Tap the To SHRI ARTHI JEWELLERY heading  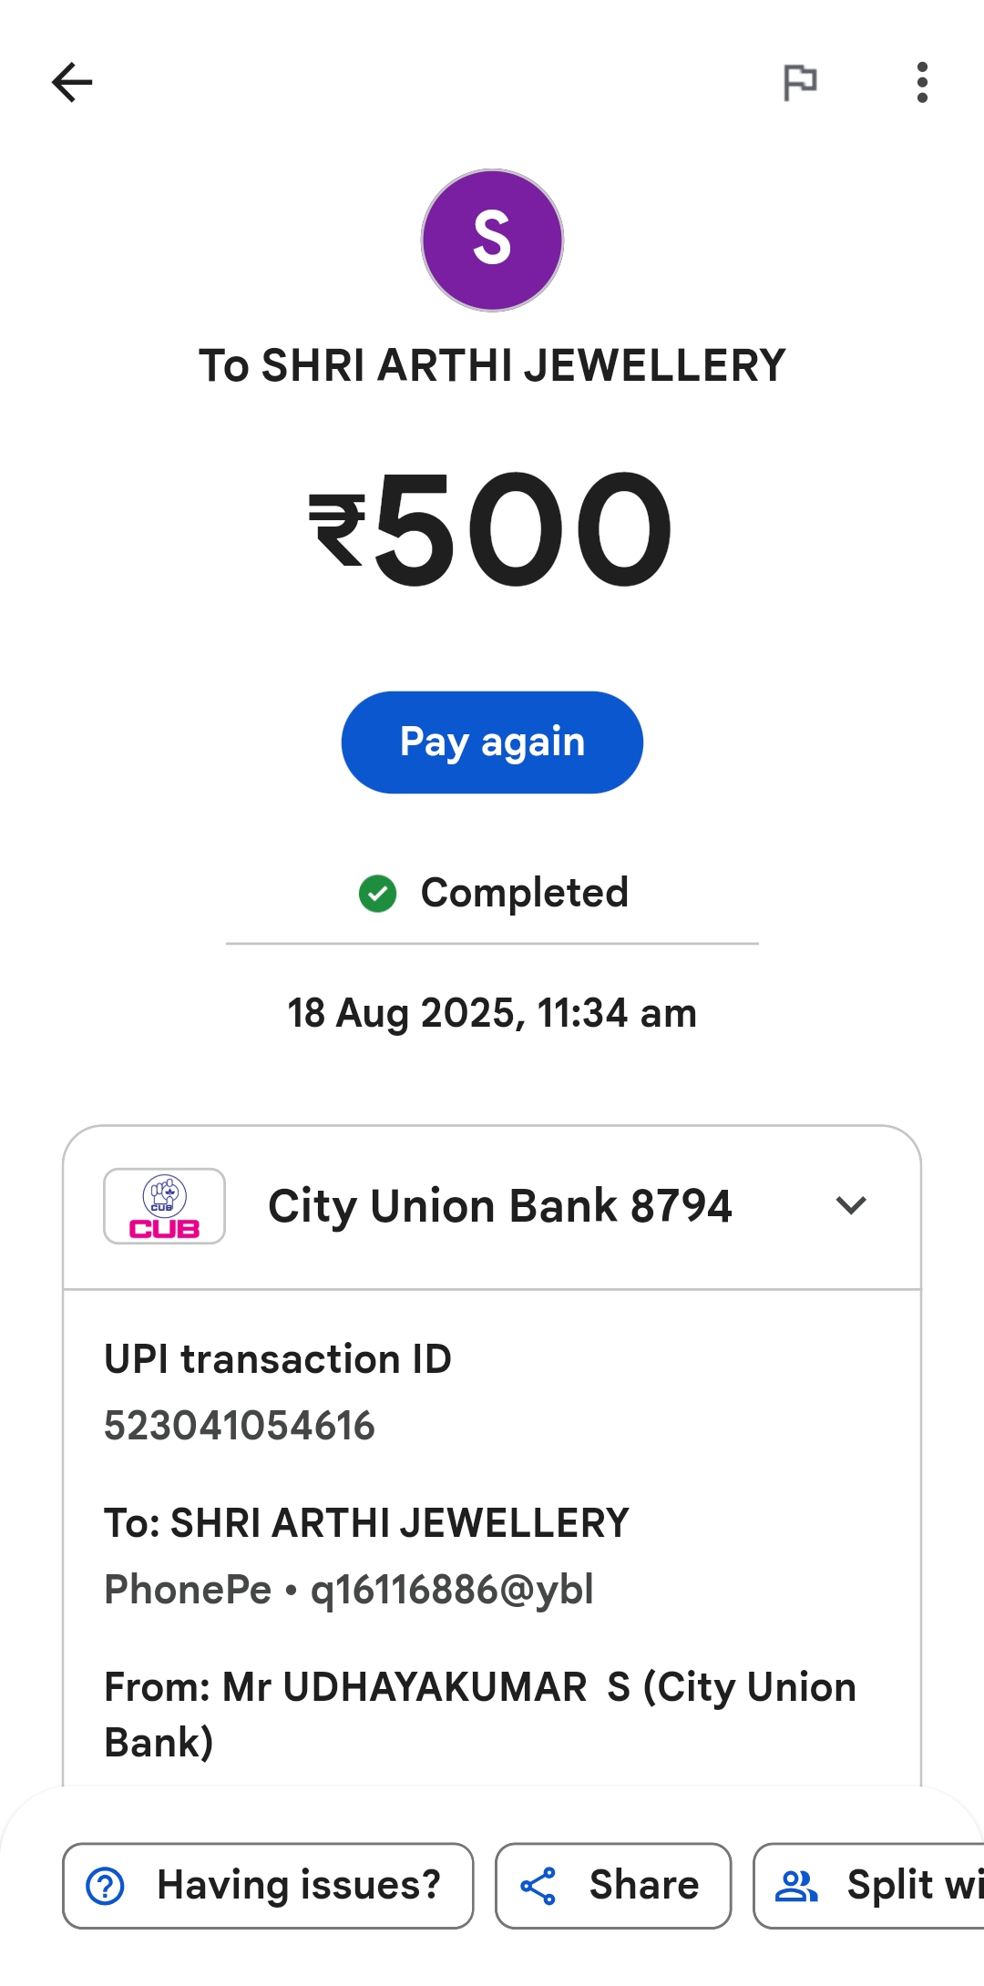point(492,366)
